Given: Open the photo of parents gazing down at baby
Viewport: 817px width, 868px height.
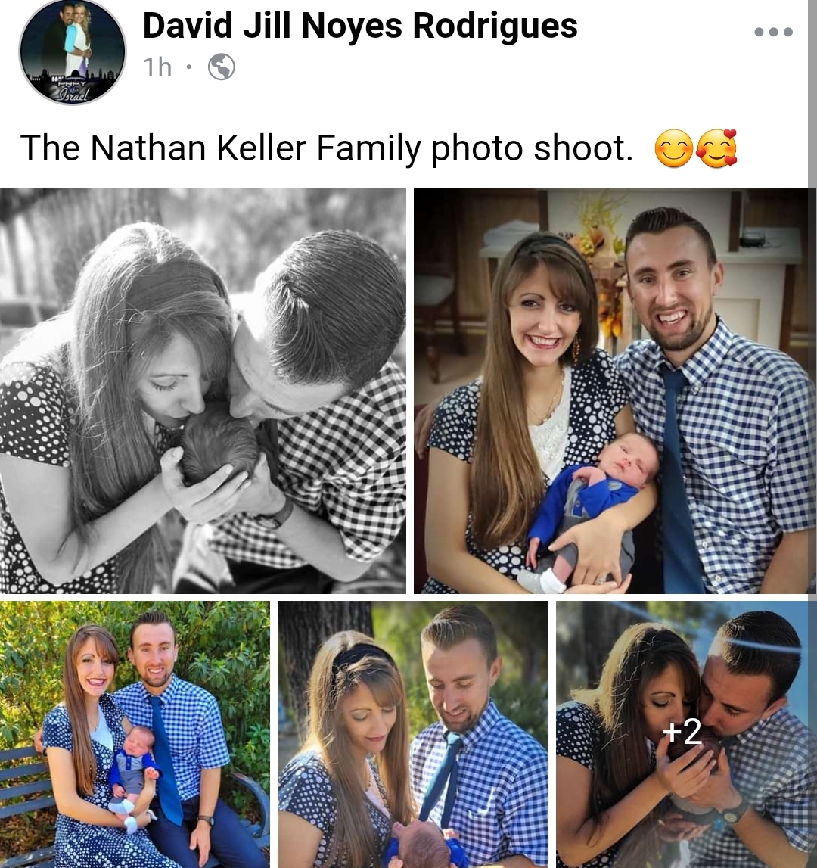Looking at the screenshot, I should tap(413, 734).
